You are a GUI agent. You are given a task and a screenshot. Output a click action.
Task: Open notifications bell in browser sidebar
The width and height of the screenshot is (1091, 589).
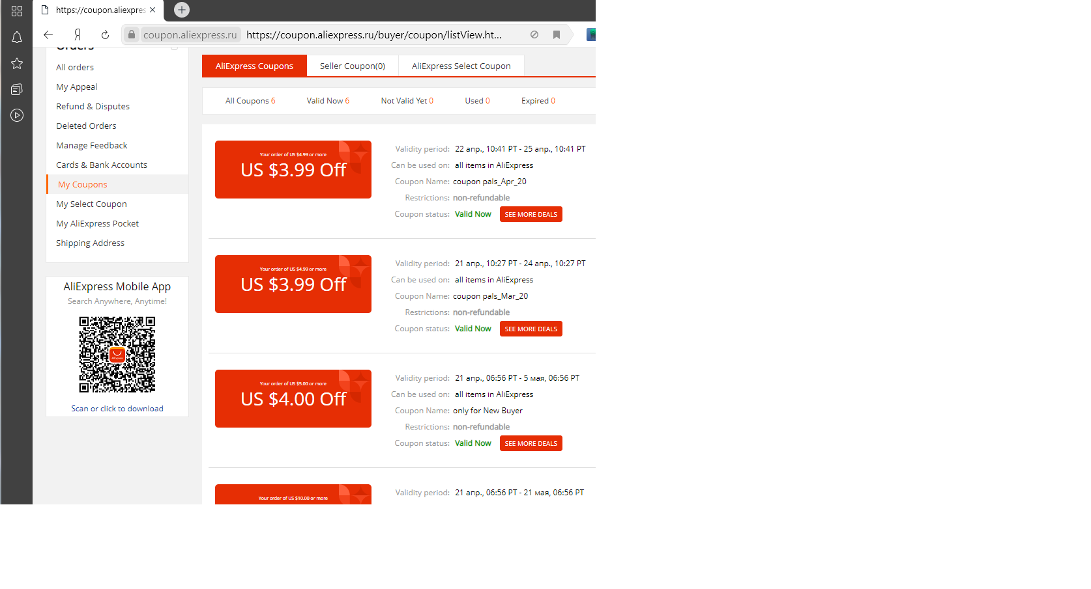tap(17, 37)
